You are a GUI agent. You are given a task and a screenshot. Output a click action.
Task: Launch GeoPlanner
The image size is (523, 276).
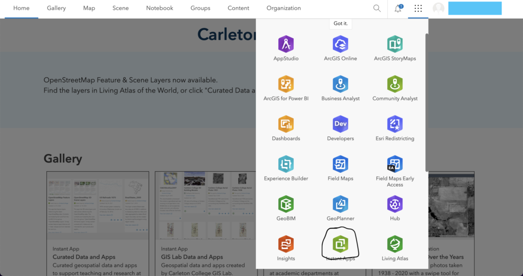[x=340, y=209]
